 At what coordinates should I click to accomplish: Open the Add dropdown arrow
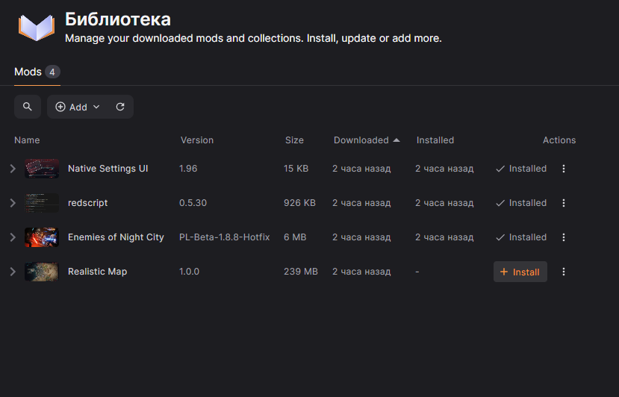pyautogui.click(x=96, y=107)
